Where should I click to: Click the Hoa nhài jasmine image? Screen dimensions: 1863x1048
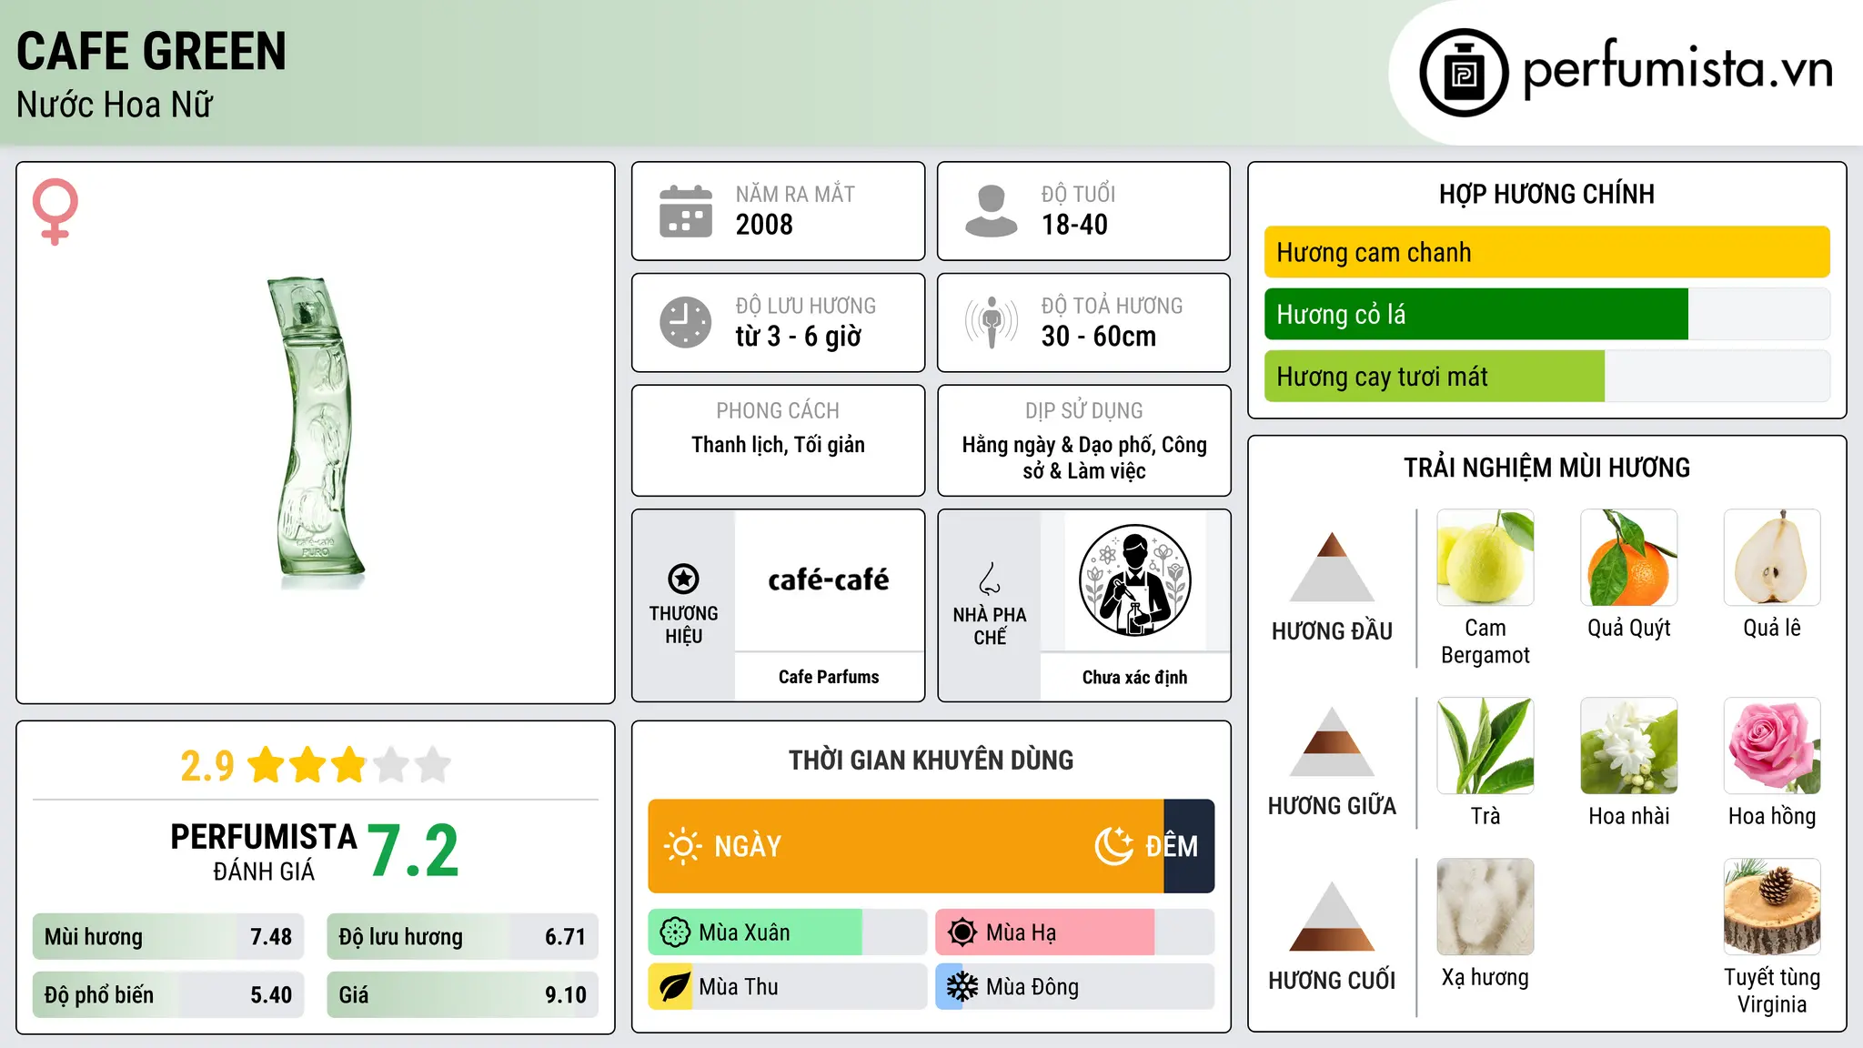click(x=1629, y=746)
